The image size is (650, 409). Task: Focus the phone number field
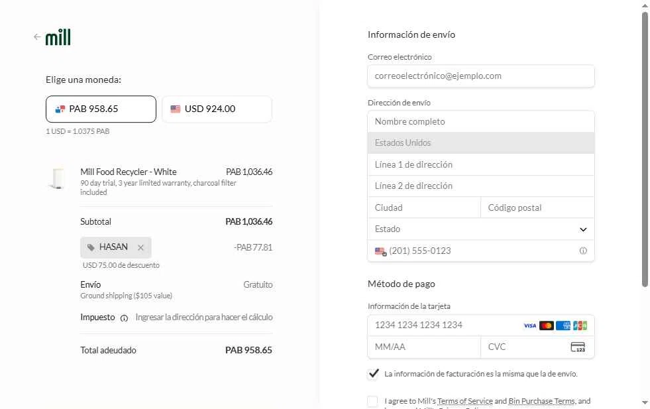point(481,251)
